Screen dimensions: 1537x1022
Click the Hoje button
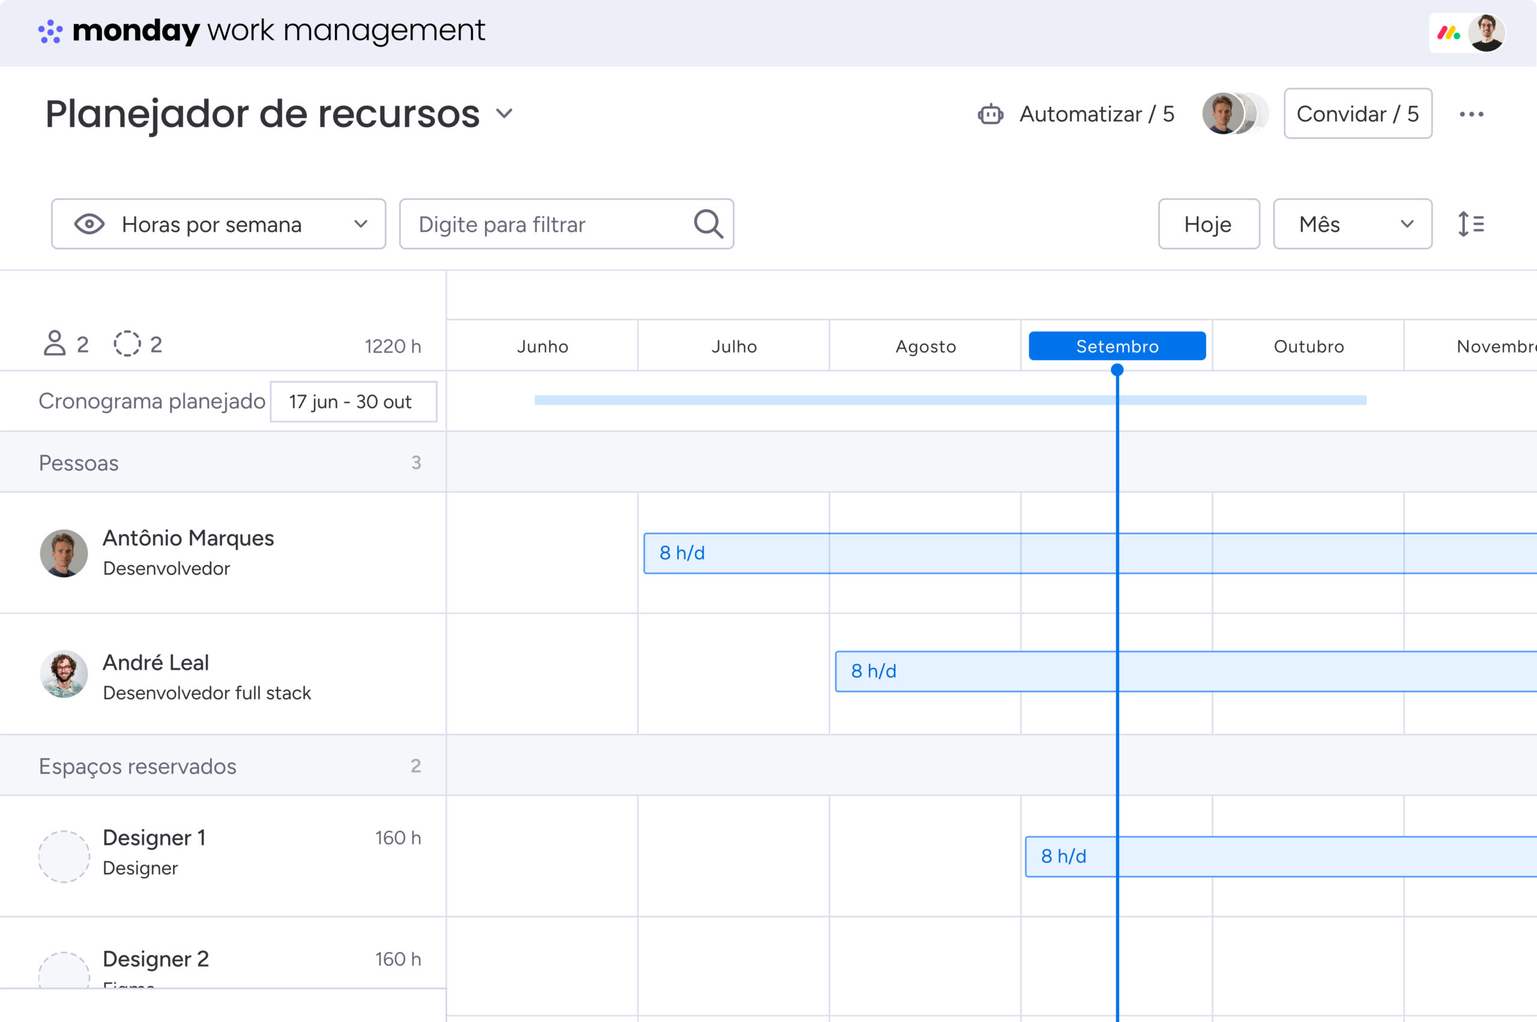pos(1209,224)
